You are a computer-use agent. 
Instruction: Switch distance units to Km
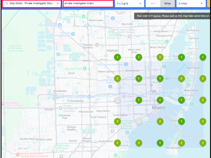153,4
